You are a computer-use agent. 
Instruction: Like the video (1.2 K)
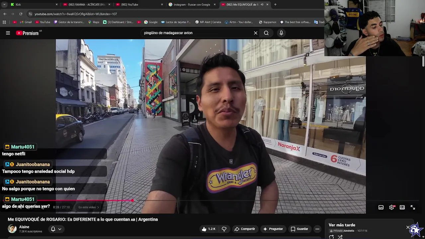[209, 229]
